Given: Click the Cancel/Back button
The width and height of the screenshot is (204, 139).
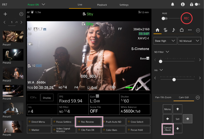Looking at the screenshot, I should pyautogui.click(x=168, y=129).
